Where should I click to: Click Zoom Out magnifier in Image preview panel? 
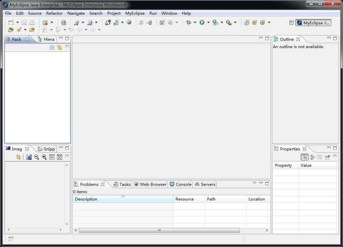[37, 157]
